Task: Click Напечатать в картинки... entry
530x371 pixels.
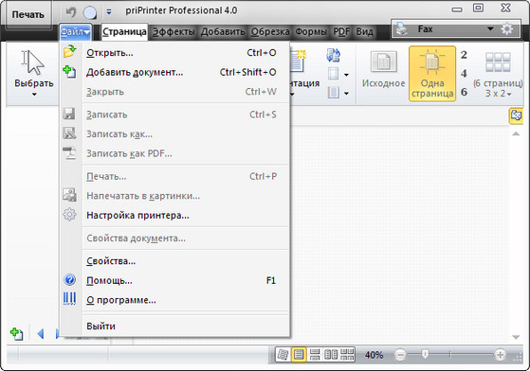Action: point(175,196)
